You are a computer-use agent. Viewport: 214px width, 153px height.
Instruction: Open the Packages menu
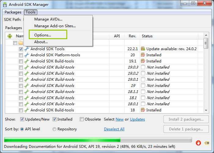[x=13, y=12]
